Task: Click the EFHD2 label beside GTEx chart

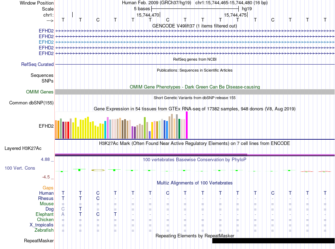Action: tap(46, 126)
